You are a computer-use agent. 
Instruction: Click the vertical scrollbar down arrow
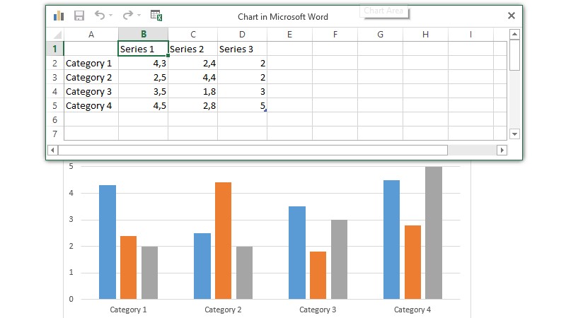tap(514, 134)
